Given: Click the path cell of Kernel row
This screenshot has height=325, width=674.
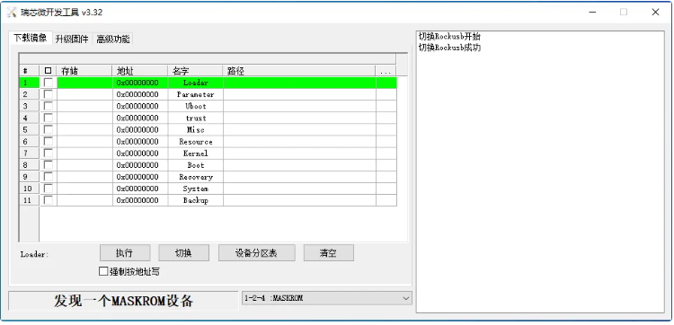Looking at the screenshot, I should [x=299, y=154].
